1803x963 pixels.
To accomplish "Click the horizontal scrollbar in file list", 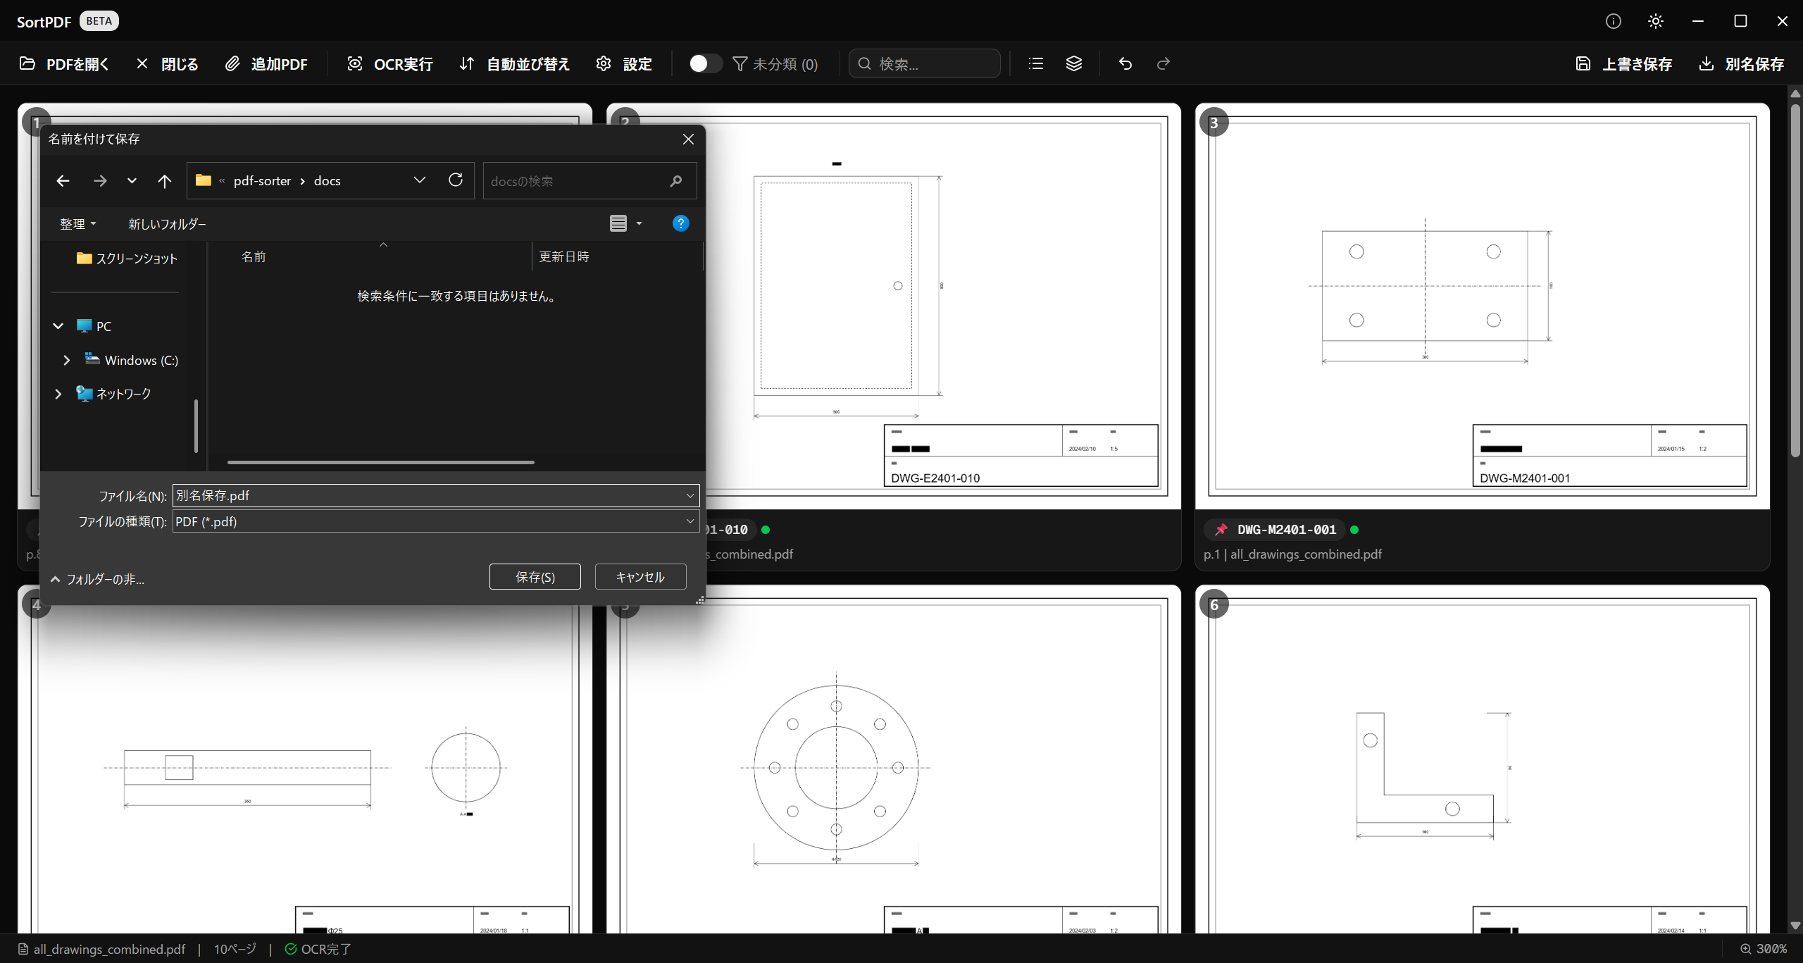I will tap(380, 462).
